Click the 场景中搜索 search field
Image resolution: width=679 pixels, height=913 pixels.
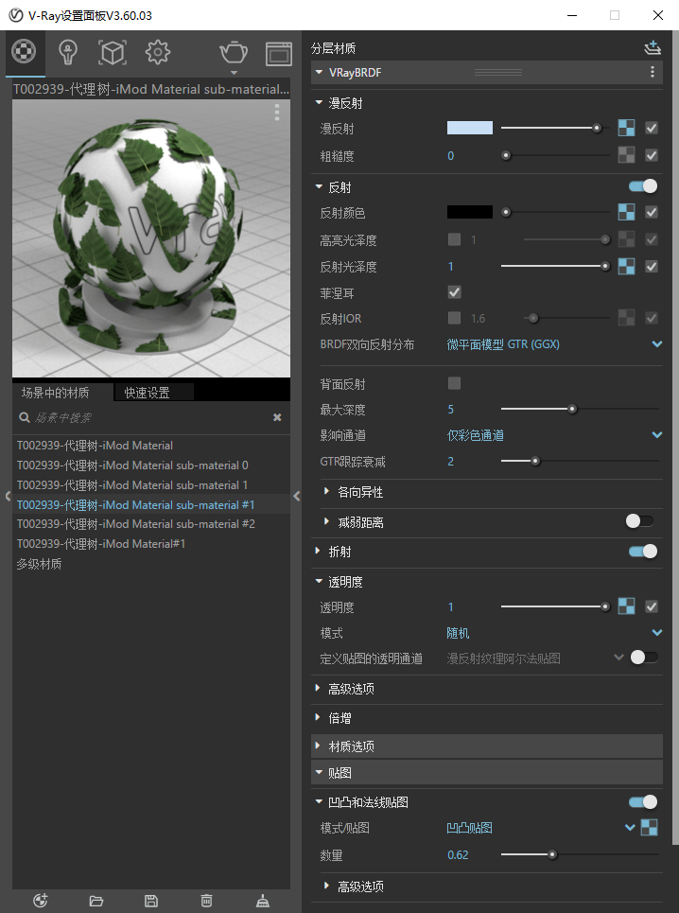click(x=146, y=417)
